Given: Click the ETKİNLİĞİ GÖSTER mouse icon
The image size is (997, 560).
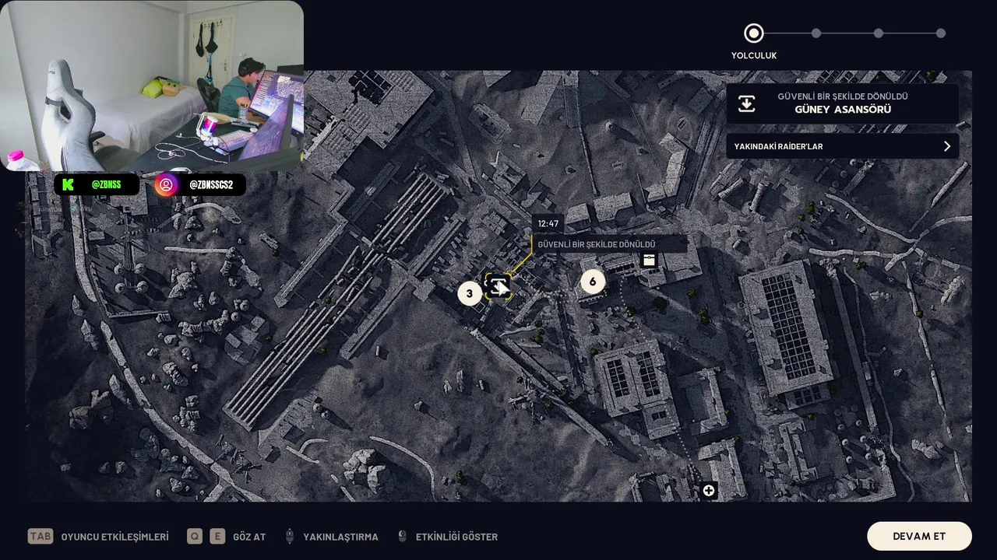Looking at the screenshot, I should coord(402,536).
